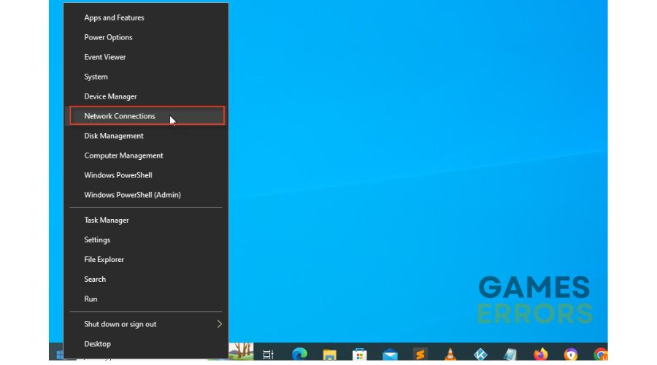The image size is (657, 365).
Task: Expand the Shut down or sign out submenu
Action: (x=146, y=324)
